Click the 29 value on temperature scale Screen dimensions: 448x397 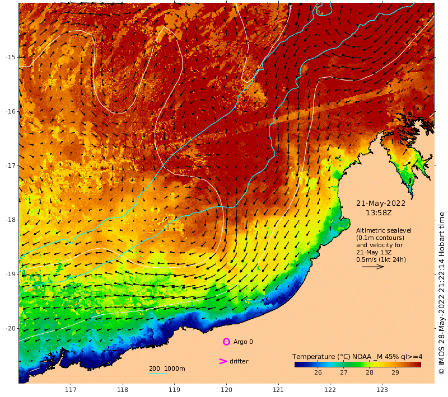[x=395, y=372]
